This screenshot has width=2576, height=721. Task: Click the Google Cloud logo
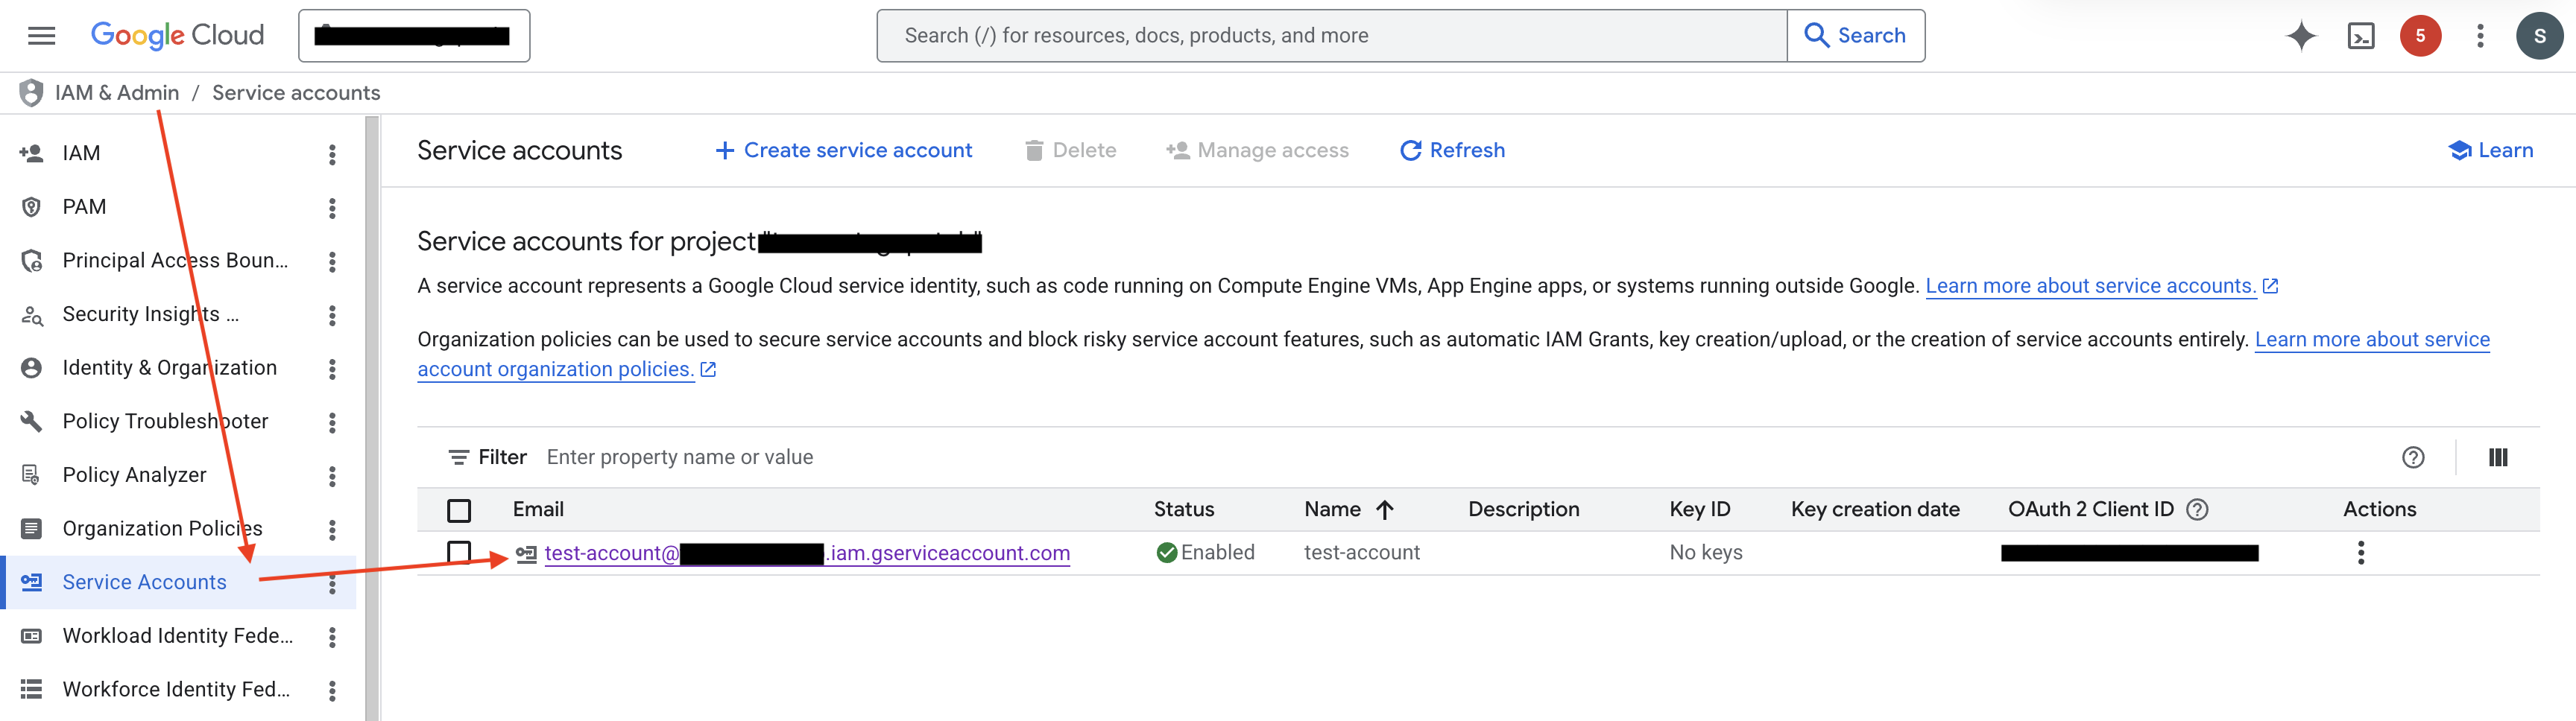(177, 35)
